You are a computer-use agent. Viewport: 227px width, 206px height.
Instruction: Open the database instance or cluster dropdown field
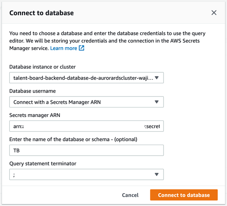(x=83, y=78)
